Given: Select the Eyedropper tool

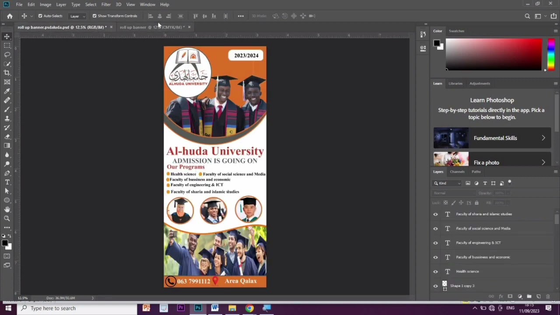Looking at the screenshot, I should (7, 91).
